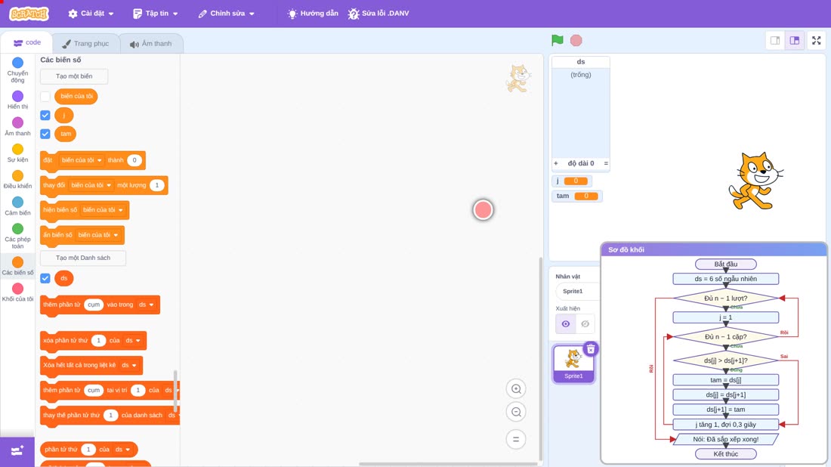Switch to large stage layout
The height and width of the screenshot is (467, 831).
[x=795, y=40]
